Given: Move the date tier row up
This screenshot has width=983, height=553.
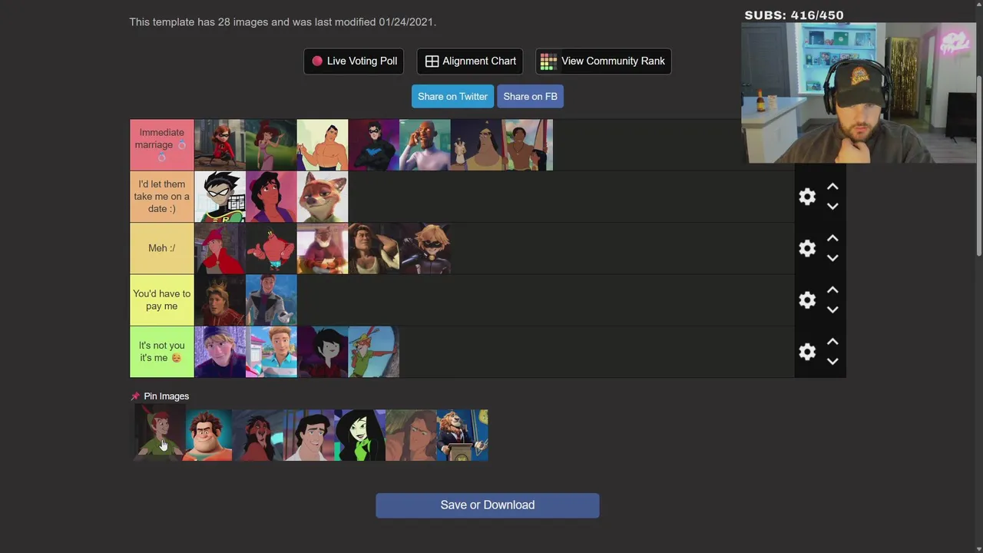Looking at the screenshot, I should (x=832, y=187).
